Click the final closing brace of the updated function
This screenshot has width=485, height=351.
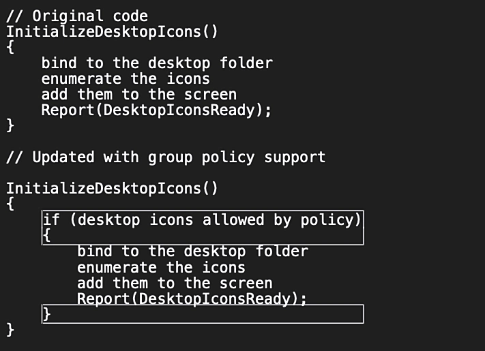click(x=10, y=330)
